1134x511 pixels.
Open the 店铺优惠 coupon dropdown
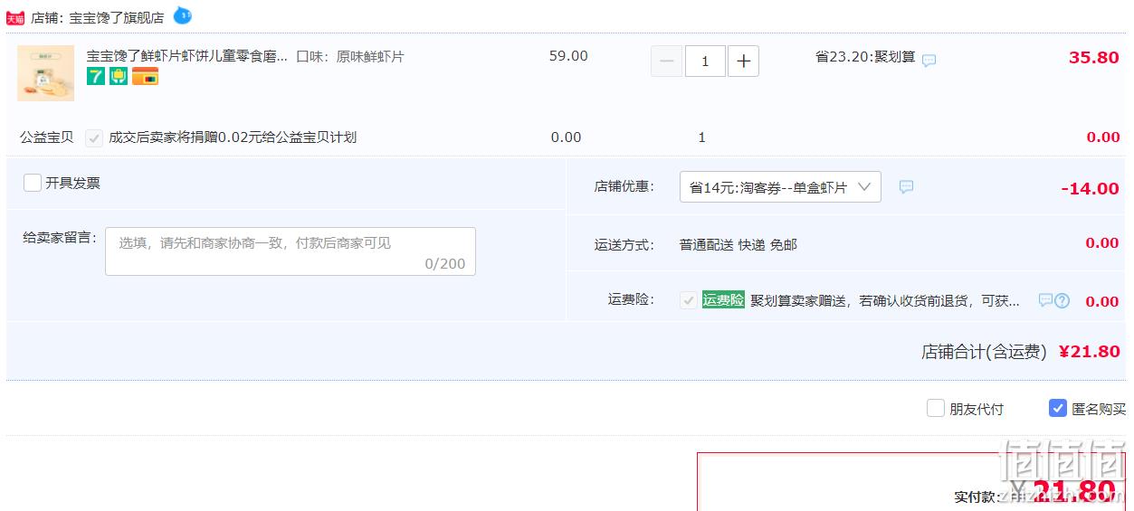(780, 187)
